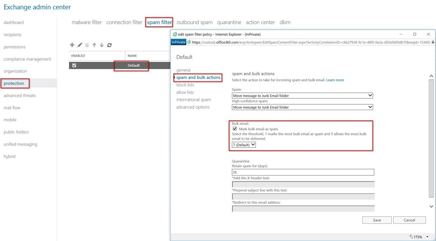
Task: Open dashboard in left navigation
Action: click(14, 22)
